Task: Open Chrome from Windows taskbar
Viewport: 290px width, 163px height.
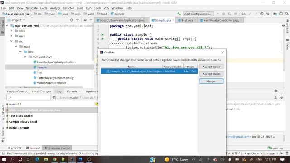Action: click(x=54, y=159)
